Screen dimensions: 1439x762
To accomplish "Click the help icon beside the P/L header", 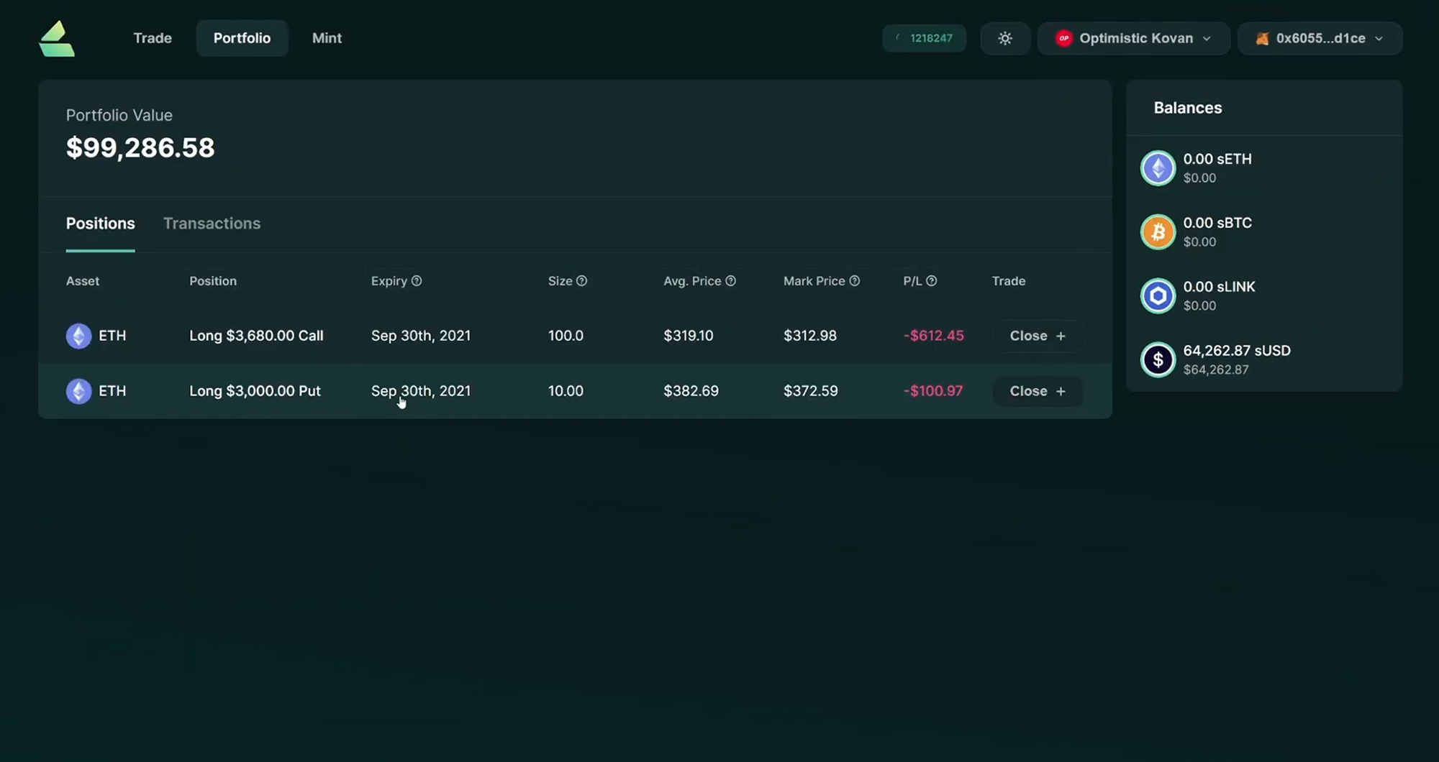I will point(932,280).
